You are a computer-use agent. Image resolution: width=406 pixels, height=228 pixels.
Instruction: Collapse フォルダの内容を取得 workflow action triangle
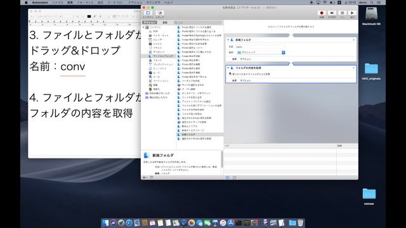tap(228, 68)
